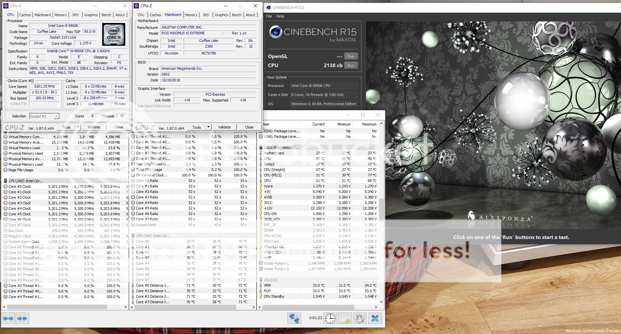This screenshot has height=334, width=621.
Task: Switch to SPD tab in right CPU-Z
Action: tap(206, 15)
